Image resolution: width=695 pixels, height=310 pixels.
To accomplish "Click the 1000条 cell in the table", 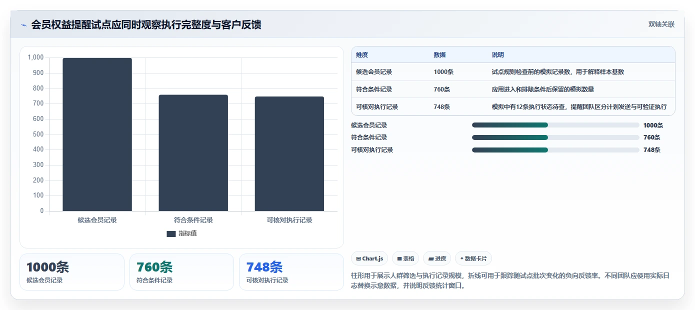I will (444, 72).
